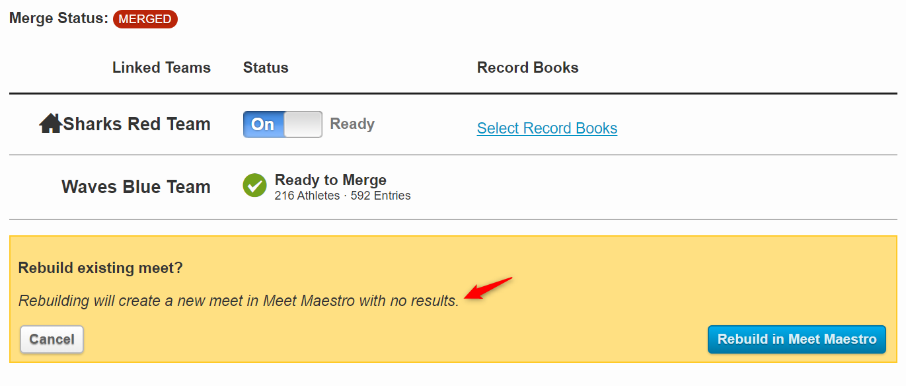The height and width of the screenshot is (386, 906).
Task: Select the Sharks Red Team name
Action: [137, 124]
